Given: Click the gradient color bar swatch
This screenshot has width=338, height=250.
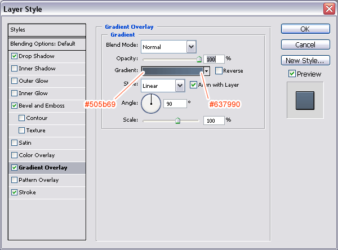Looking at the screenshot, I should 172,71.
